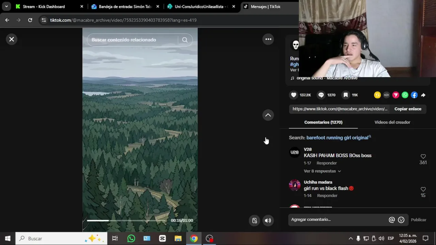The image size is (436, 245).
Task: Open Uchiha madara's profile name
Action: coord(318,182)
